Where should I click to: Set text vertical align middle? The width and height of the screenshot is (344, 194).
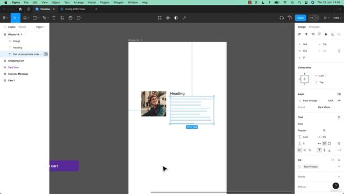click(324, 150)
